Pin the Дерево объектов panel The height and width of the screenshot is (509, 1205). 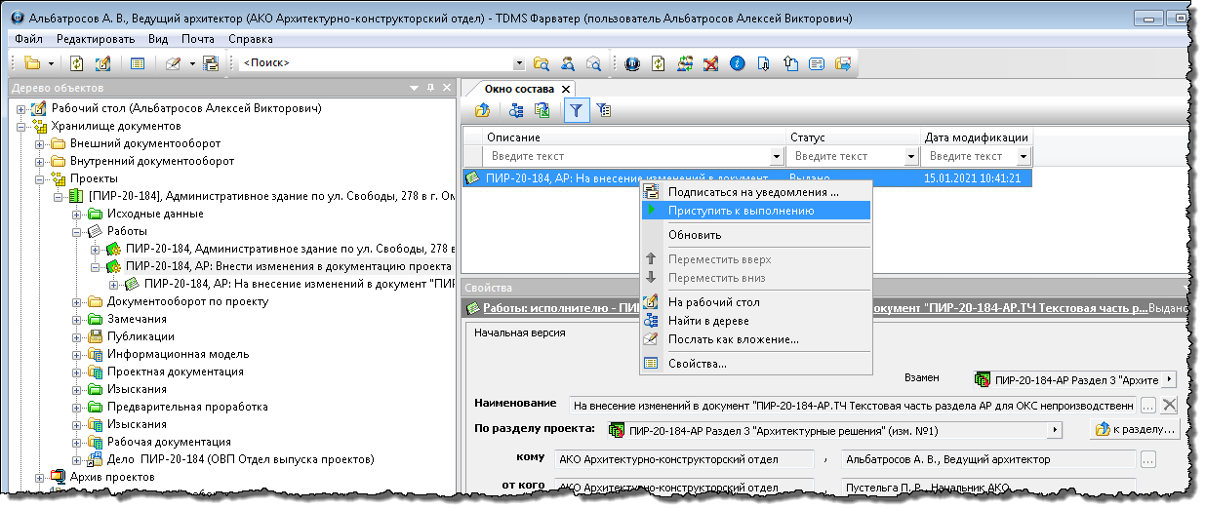[x=430, y=88]
